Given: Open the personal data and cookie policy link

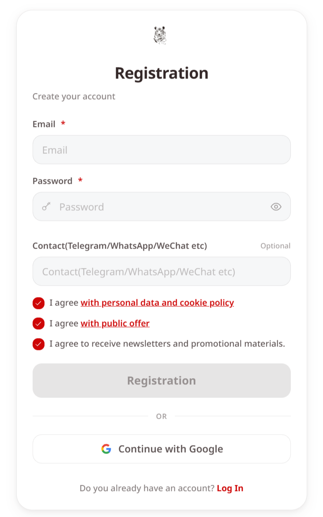Looking at the screenshot, I should tap(157, 303).
